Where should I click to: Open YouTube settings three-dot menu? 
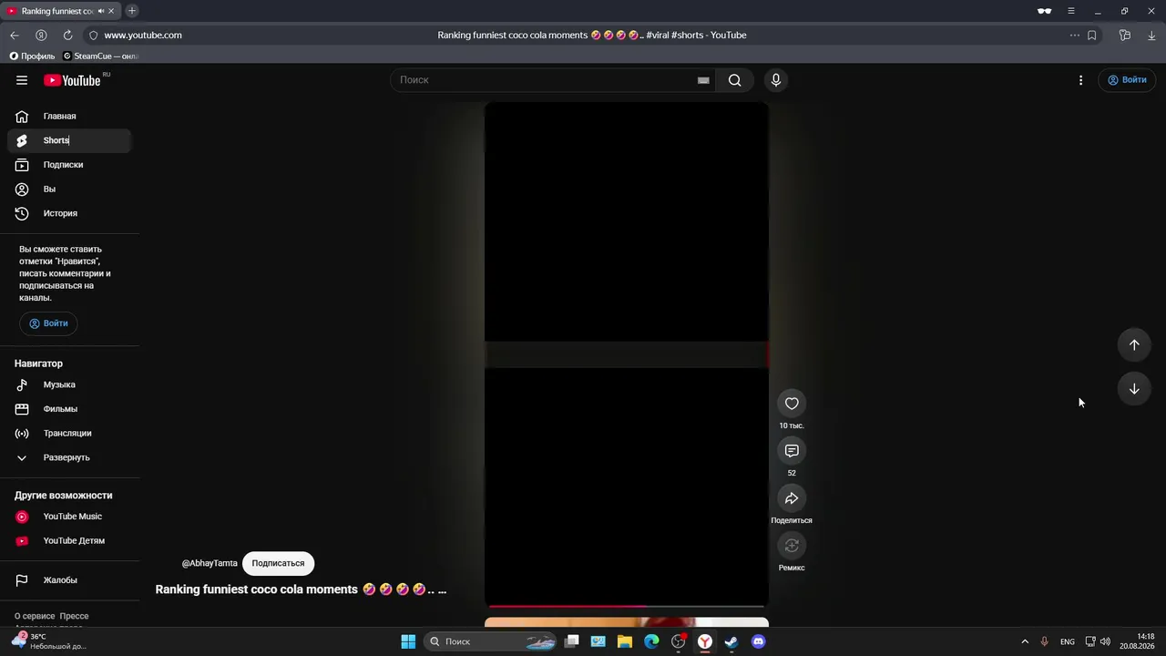click(x=1080, y=80)
